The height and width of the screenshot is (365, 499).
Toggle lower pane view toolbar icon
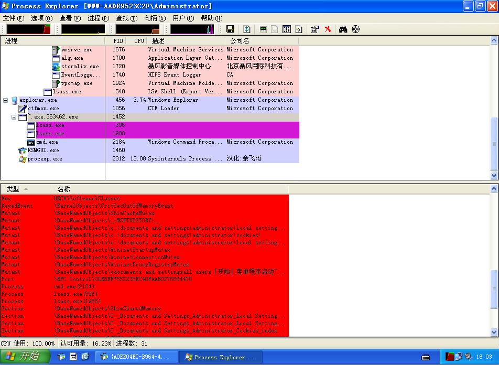tap(287, 29)
